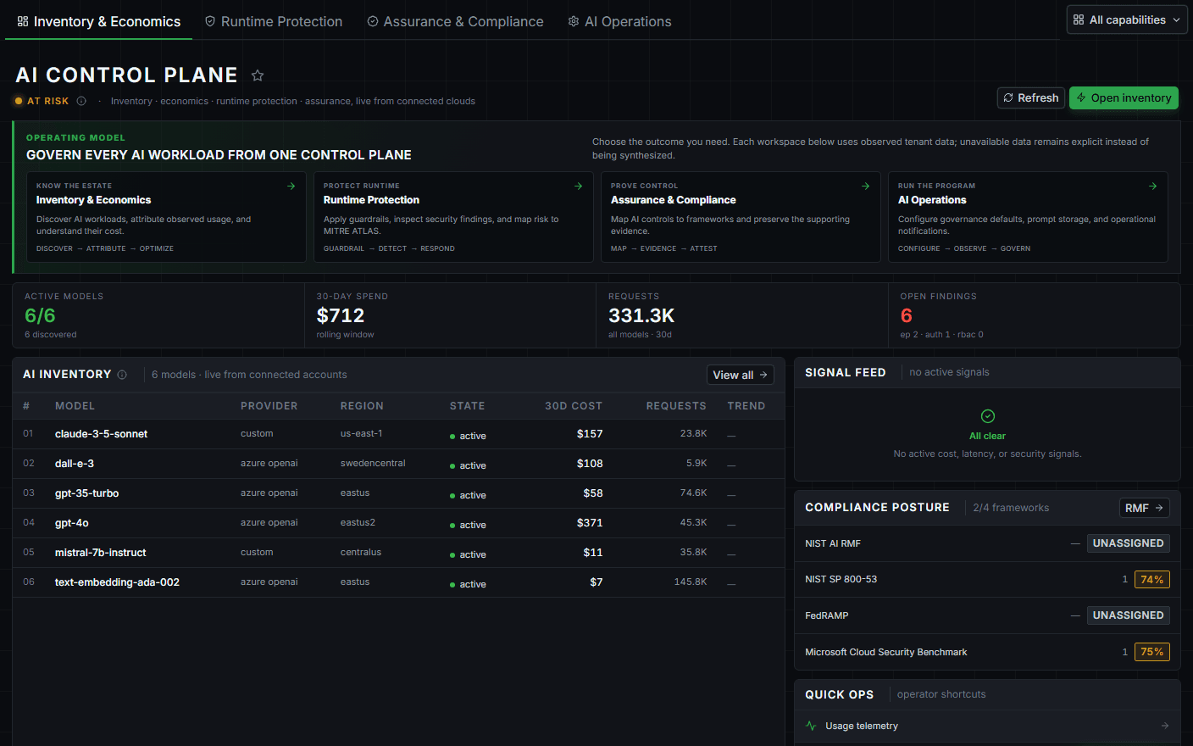Click the FedRAMP framework row
The height and width of the screenshot is (746, 1193).
(987, 615)
